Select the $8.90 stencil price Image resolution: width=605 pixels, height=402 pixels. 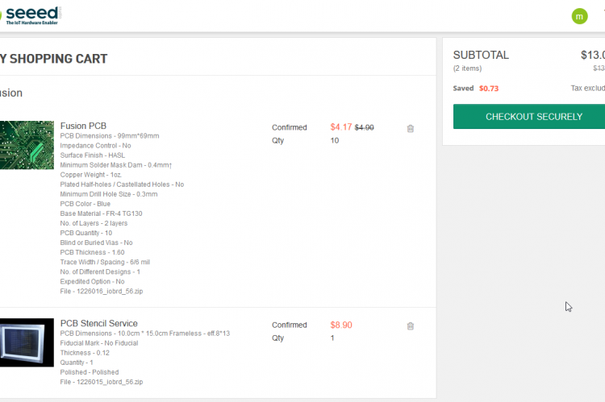click(x=341, y=325)
